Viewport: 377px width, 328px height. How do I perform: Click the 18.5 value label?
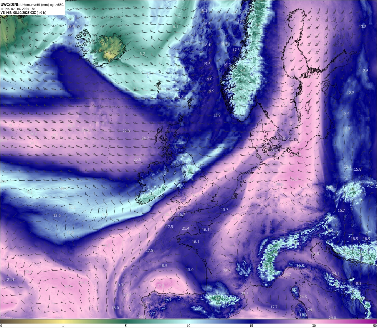[163, 266]
